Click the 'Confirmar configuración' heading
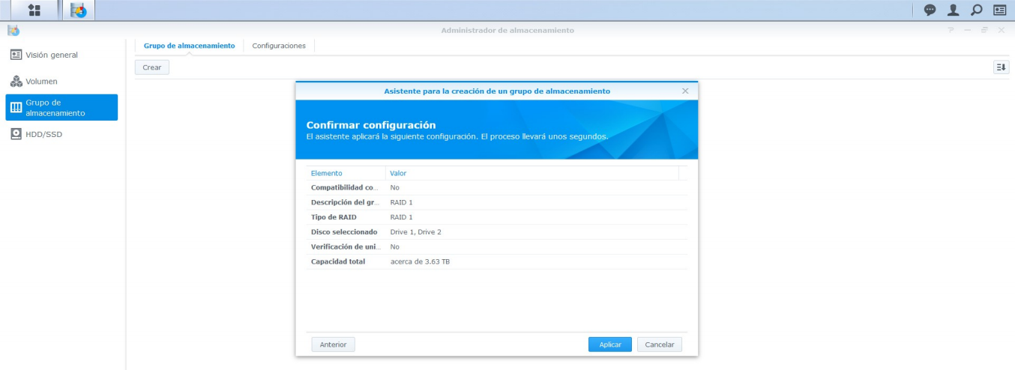The height and width of the screenshot is (370, 1015). [371, 125]
